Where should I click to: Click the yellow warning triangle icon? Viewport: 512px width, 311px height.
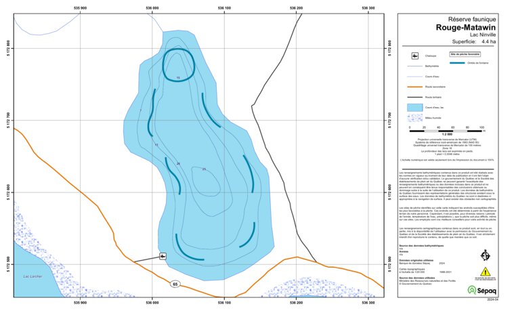(485, 272)
